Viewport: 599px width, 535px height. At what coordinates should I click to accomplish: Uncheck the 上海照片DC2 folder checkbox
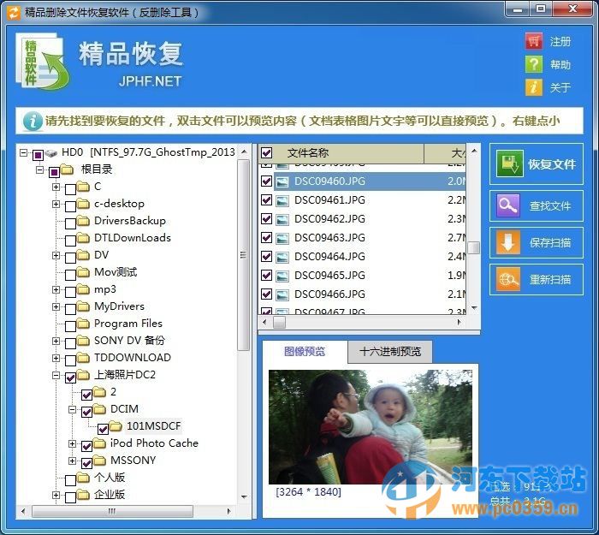click(70, 377)
